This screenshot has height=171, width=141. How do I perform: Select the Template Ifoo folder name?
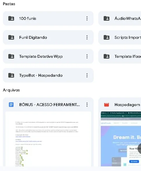(128, 56)
